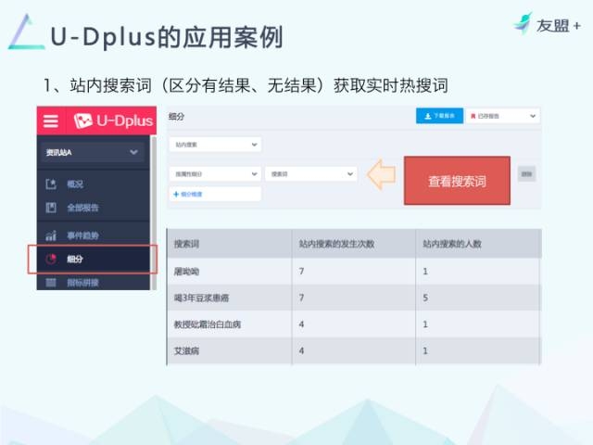Click the red 查看搜索词 button
This screenshot has width=593, height=445.
tap(457, 181)
